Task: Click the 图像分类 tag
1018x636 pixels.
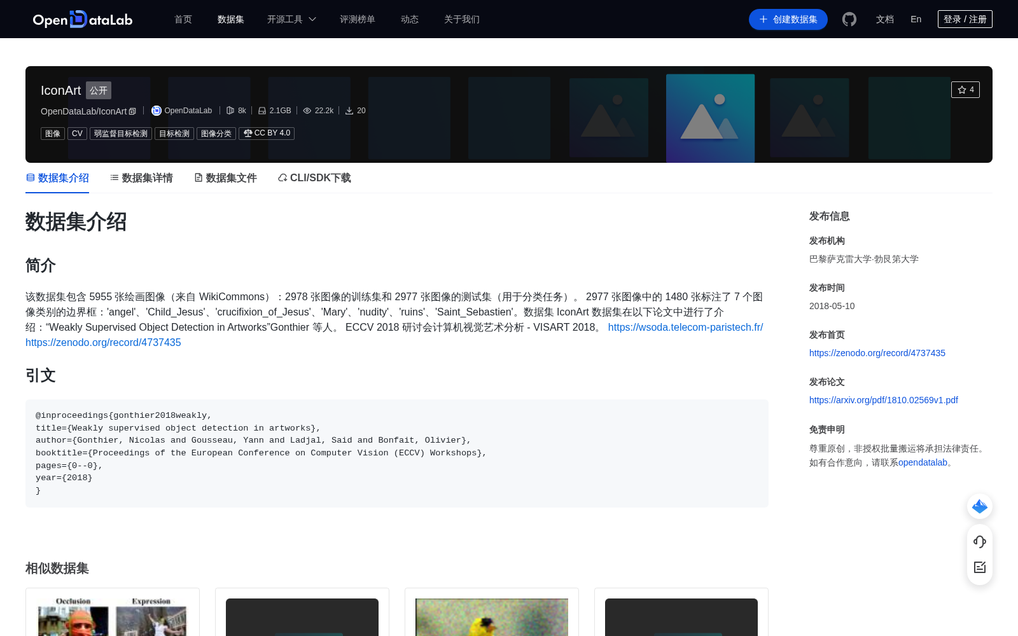Action: 216,134
